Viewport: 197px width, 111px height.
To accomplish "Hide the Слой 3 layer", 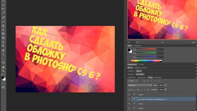I will (x=129, y=104).
